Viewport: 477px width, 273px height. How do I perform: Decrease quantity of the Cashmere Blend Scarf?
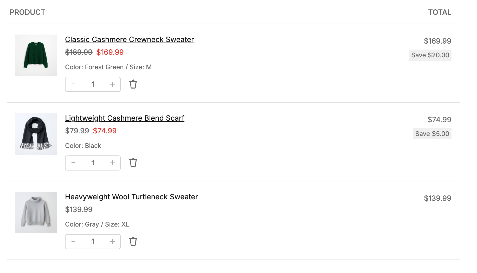(73, 163)
